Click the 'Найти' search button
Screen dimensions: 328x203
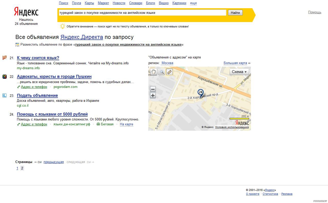coord(235,13)
